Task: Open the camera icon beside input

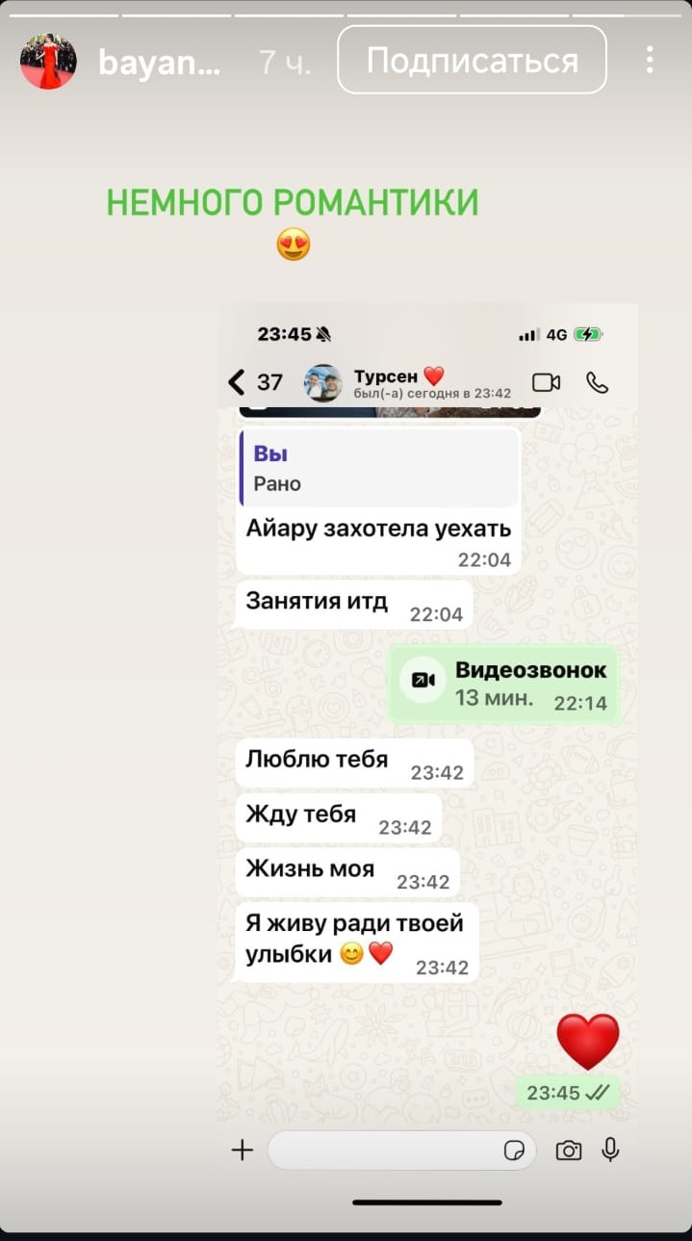Action: click(569, 1150)
